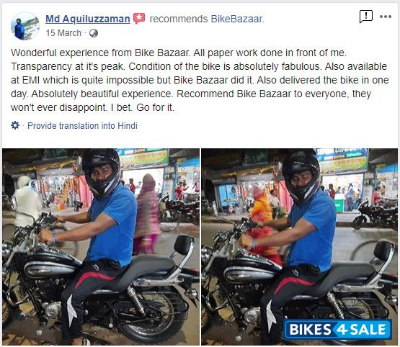This screenshot has height=347, width=400.
Task: Click the 15 March timestamp
Action: coord(63,33)
